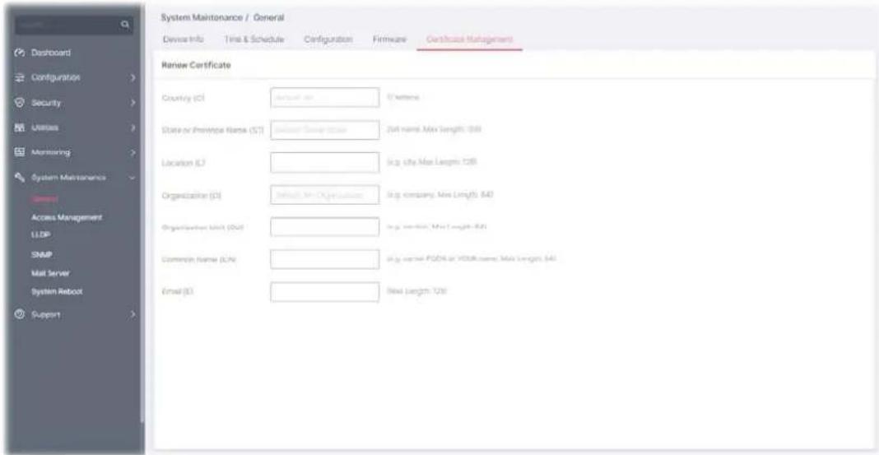Expand the Support menu chevron
The image size is (879, 455).
point(133,314)
